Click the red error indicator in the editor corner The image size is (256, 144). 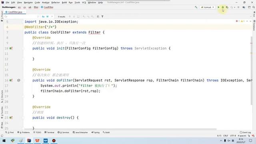(x=237, y=21)
